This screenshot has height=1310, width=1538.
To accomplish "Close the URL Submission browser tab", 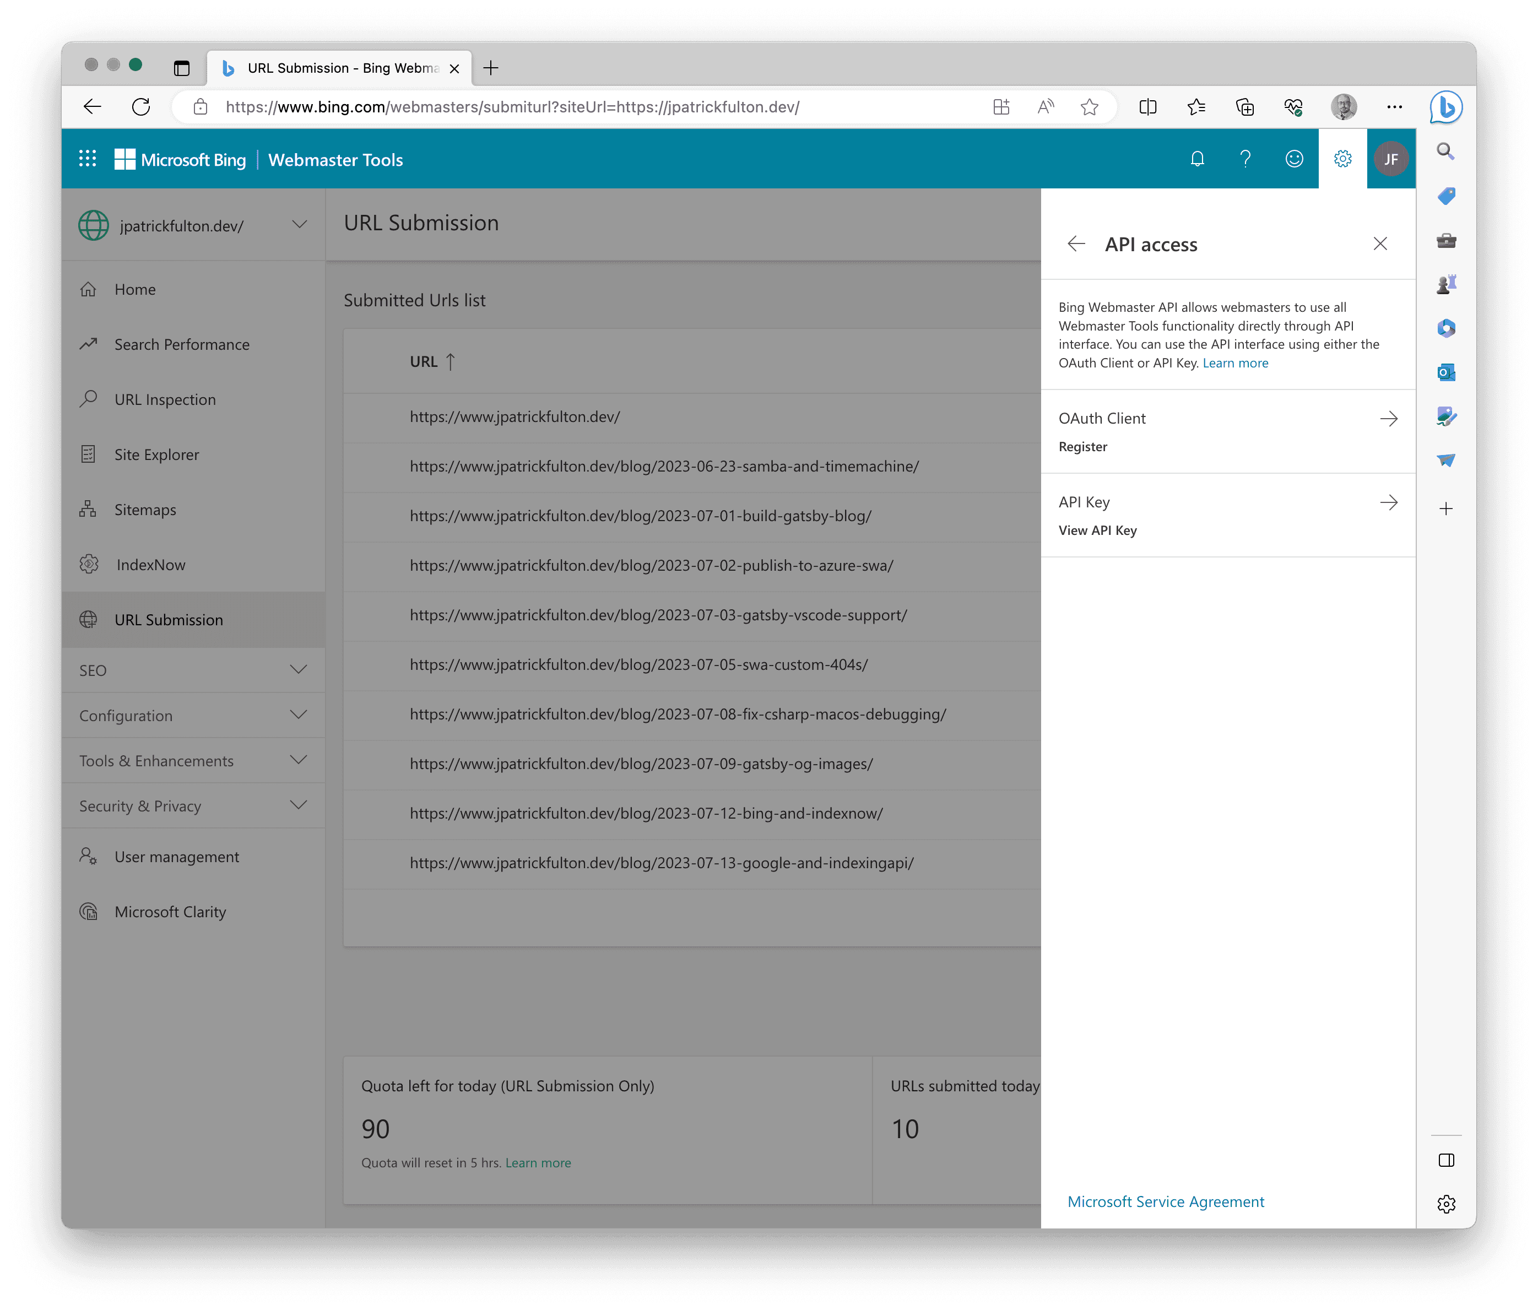I will click(x=454, y=68).
